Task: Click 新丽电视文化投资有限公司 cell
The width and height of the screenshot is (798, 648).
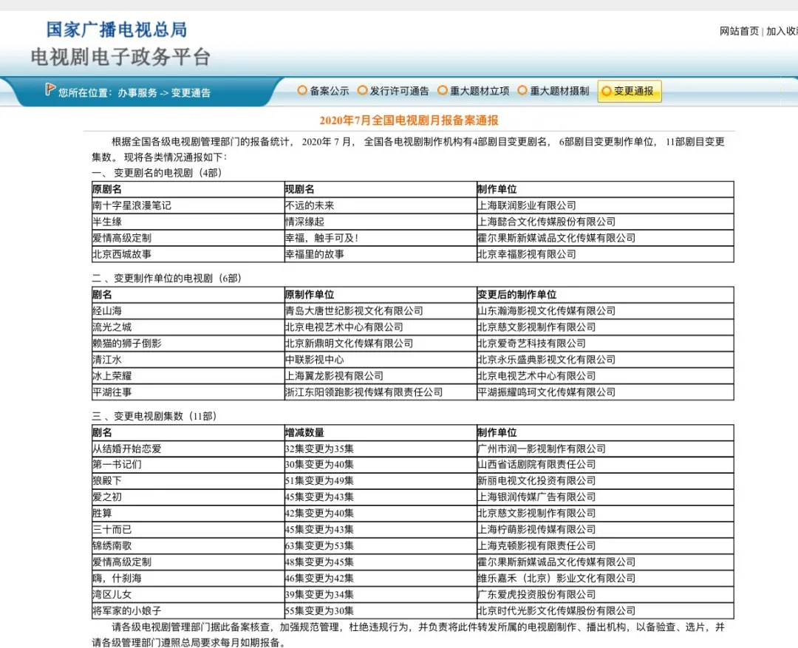Action: point(605,481)
